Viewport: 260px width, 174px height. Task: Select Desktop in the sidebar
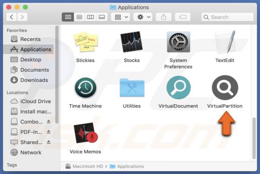click(28, 60)
